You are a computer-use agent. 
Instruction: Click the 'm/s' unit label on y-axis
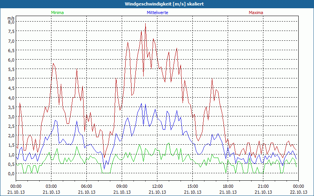coord(11,18)
